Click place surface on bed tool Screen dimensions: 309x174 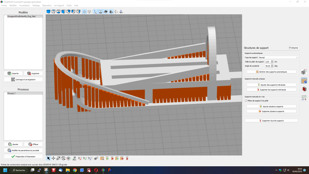pos(74,158)
